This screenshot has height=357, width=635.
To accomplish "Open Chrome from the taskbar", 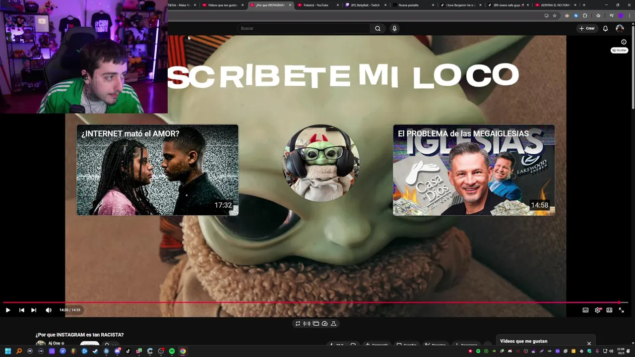I will click(183, 351).
